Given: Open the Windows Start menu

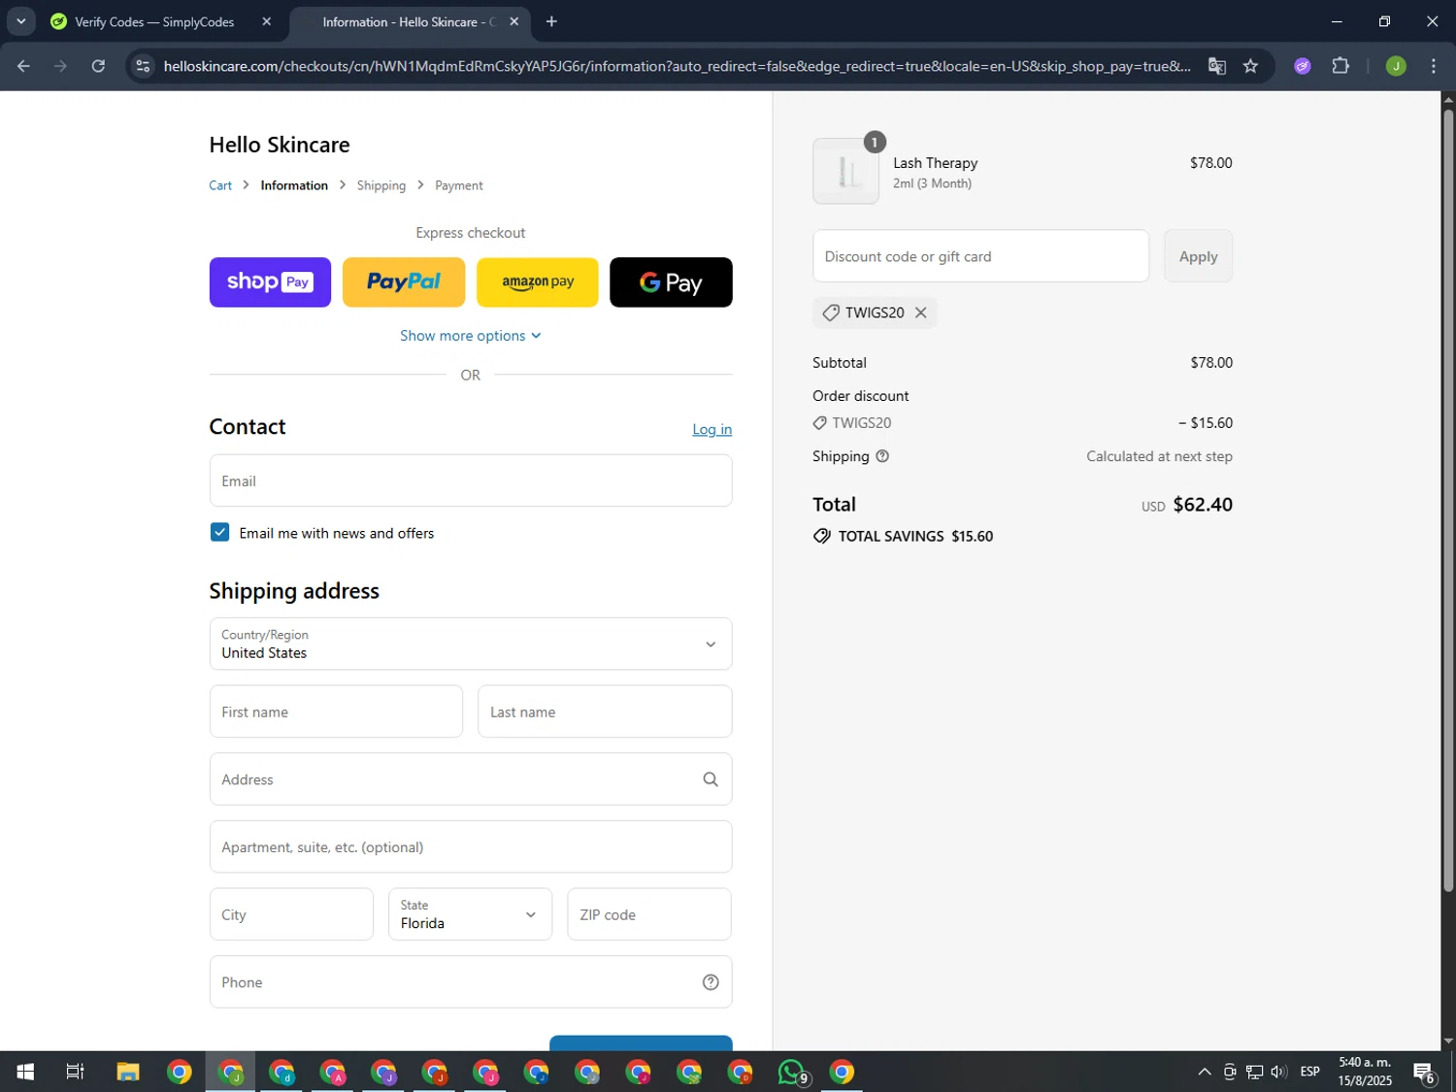Looking at the screenshot, I should 25,1072.
